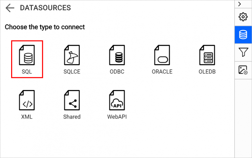
Task: Open the Shared datasource icon
Action: (72, 101)
